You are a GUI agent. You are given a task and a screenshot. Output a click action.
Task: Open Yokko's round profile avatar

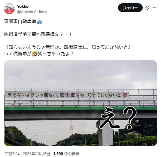click(9, 9)
